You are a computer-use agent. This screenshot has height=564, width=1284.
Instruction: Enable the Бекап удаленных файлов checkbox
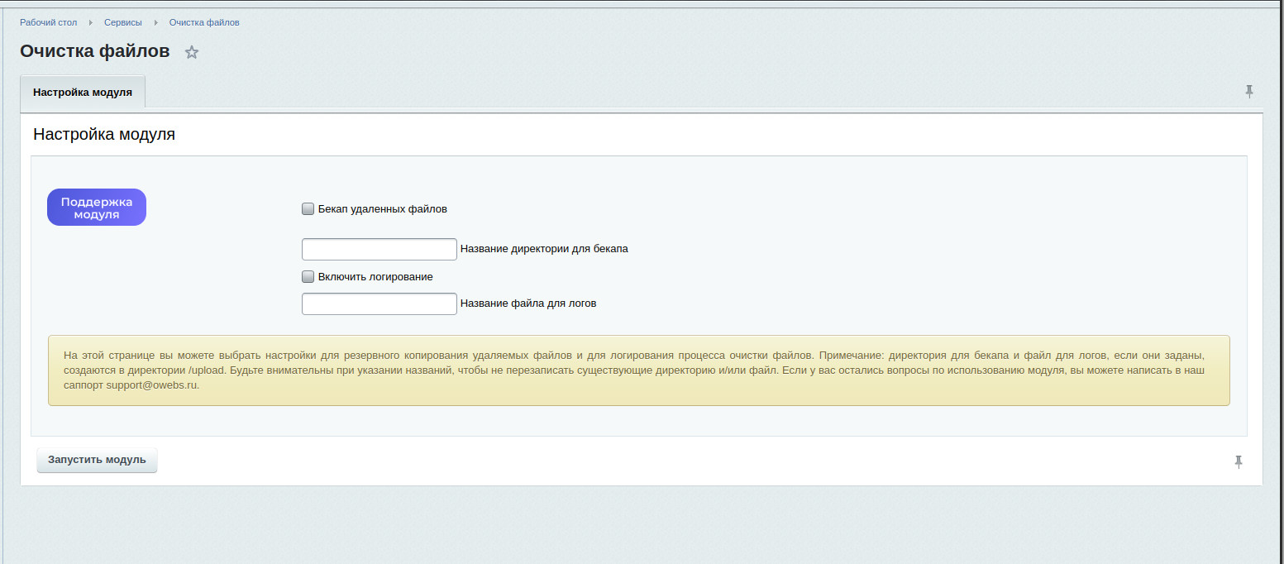click(308, 209)
